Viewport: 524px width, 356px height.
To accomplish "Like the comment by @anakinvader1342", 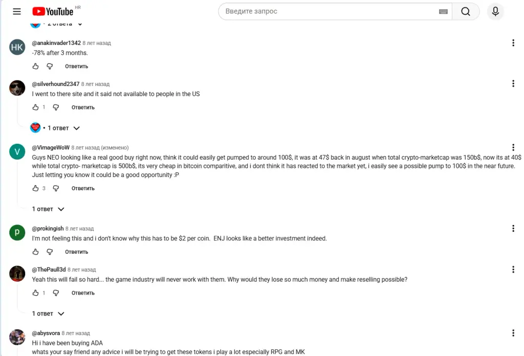I will click(36, 66).
